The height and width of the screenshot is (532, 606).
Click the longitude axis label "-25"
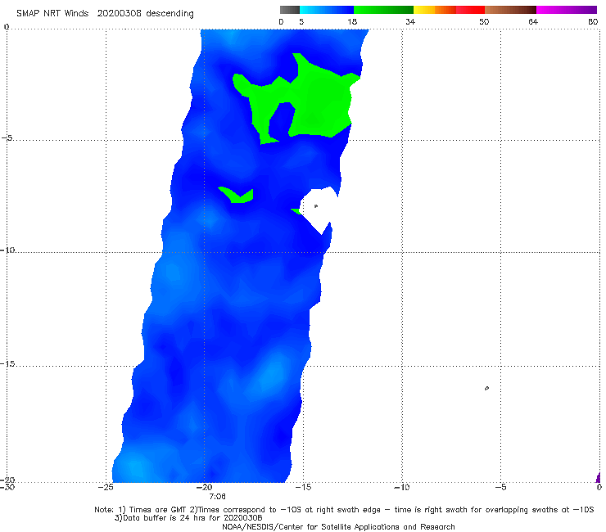click(x=106, y=487)
